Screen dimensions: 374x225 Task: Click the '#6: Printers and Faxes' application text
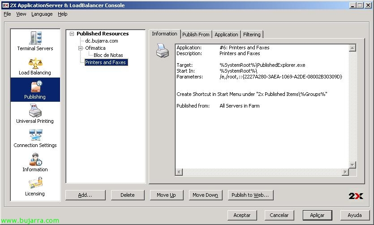coord(245,48)
